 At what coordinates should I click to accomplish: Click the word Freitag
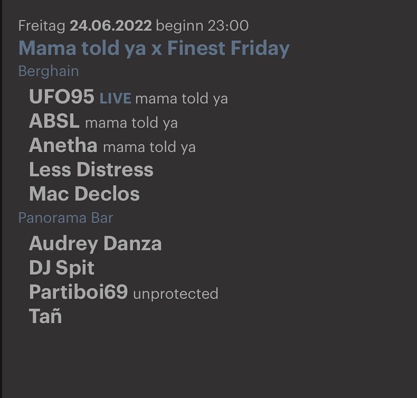pyautogui.click(x=42, y=25)
